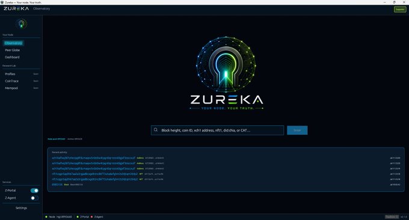The width and height of the screenshot is (409, 220).
Task: Minimize the Zureka window
Action: click(384, 2)
